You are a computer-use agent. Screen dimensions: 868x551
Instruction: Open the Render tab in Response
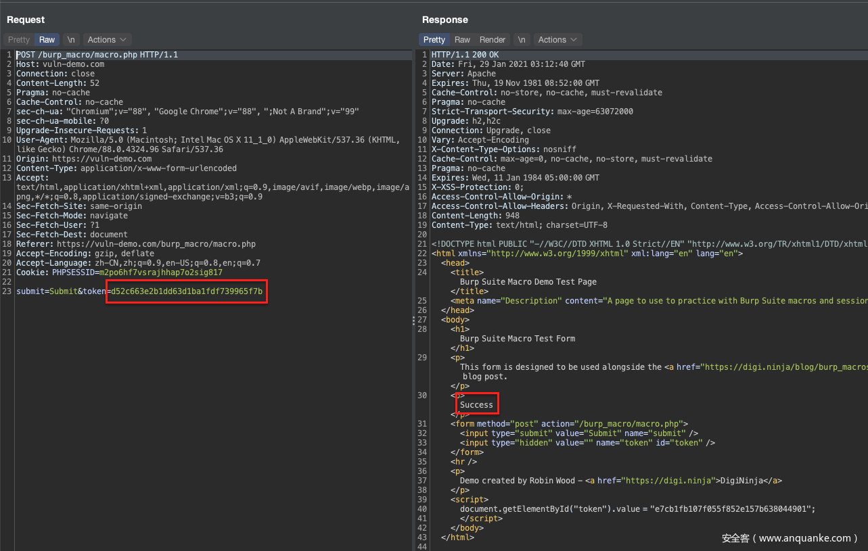pos(493,40)
